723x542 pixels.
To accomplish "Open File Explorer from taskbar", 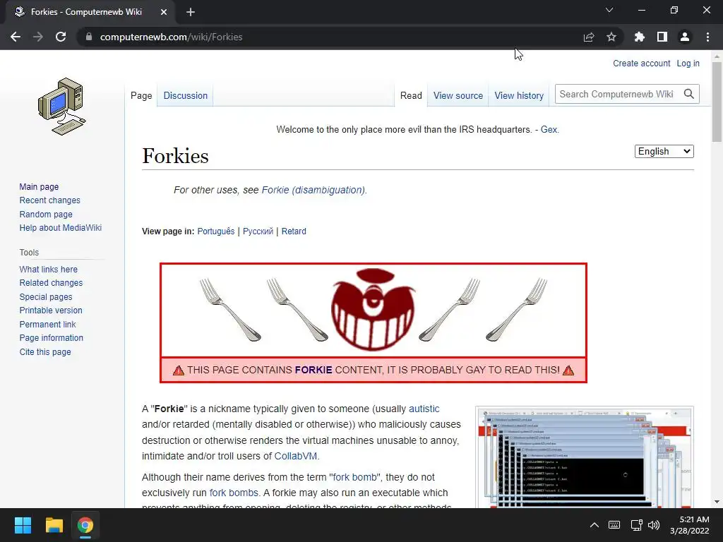I will pos(54,525).
